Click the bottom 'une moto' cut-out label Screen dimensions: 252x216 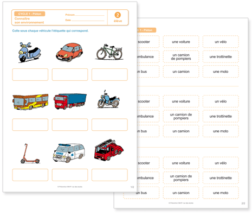(221, 193)
